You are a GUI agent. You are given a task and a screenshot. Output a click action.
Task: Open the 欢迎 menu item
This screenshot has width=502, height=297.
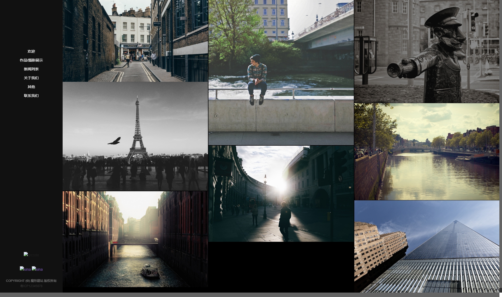[31, 51]
